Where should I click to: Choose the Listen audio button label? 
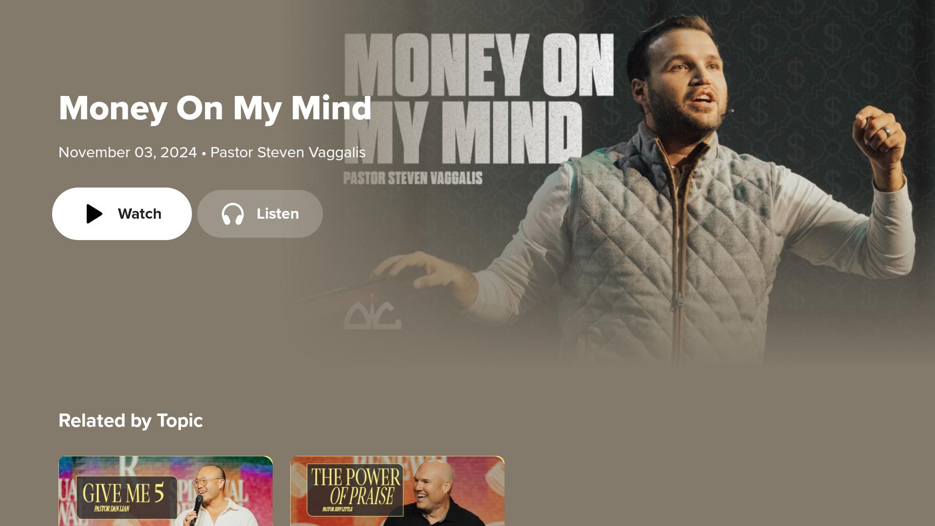pos(278,214)
